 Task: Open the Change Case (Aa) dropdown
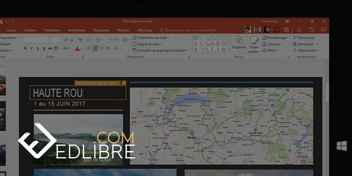(x=67, y=48)
